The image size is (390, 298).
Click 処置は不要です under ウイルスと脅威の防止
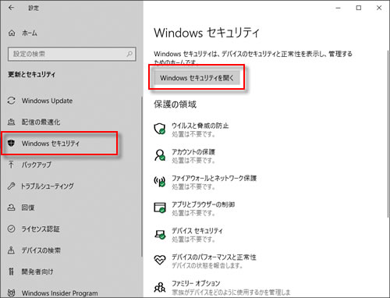click(x=193, y=134)
